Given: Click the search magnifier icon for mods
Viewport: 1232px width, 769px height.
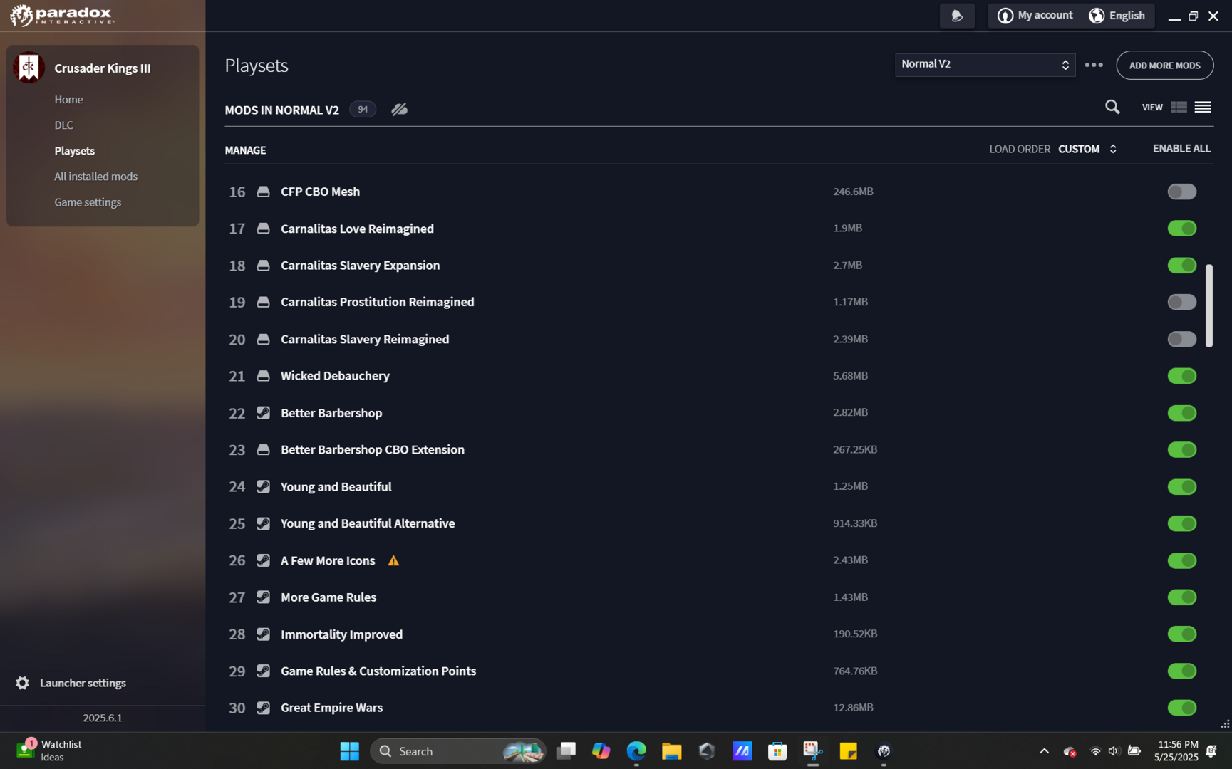Looking at the screenshot, I should point(1112,107).
